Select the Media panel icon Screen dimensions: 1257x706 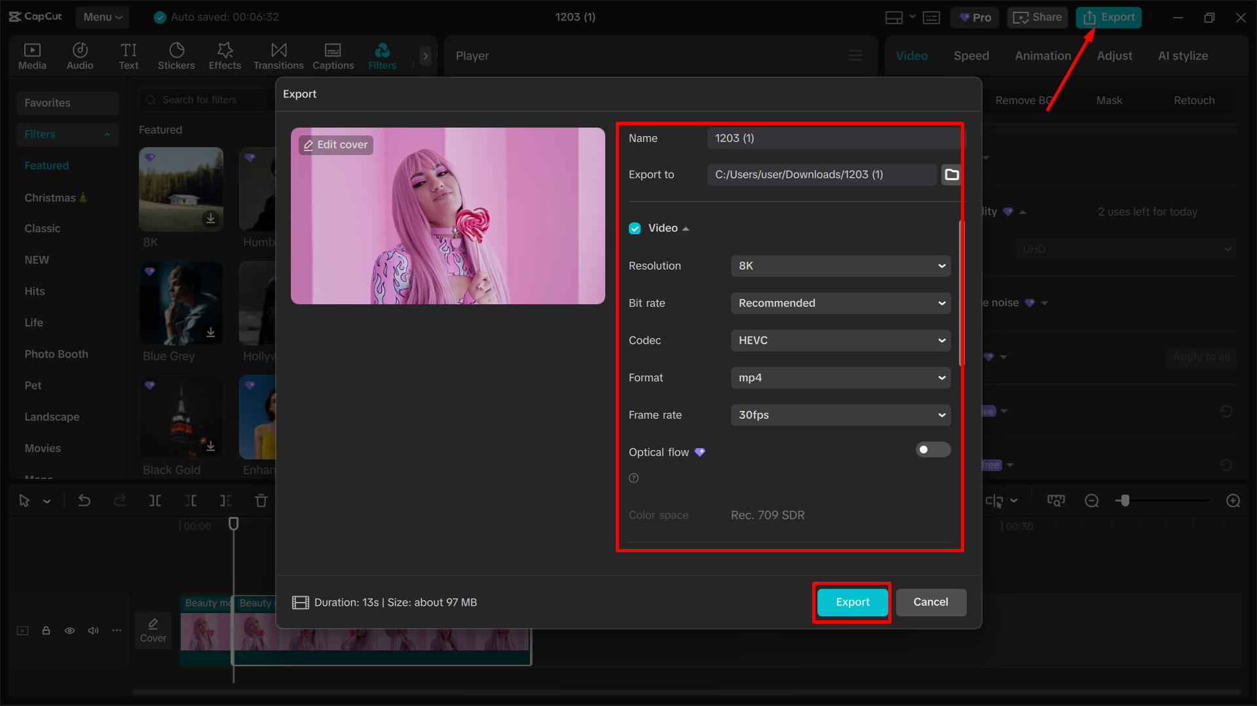(32, 56)
